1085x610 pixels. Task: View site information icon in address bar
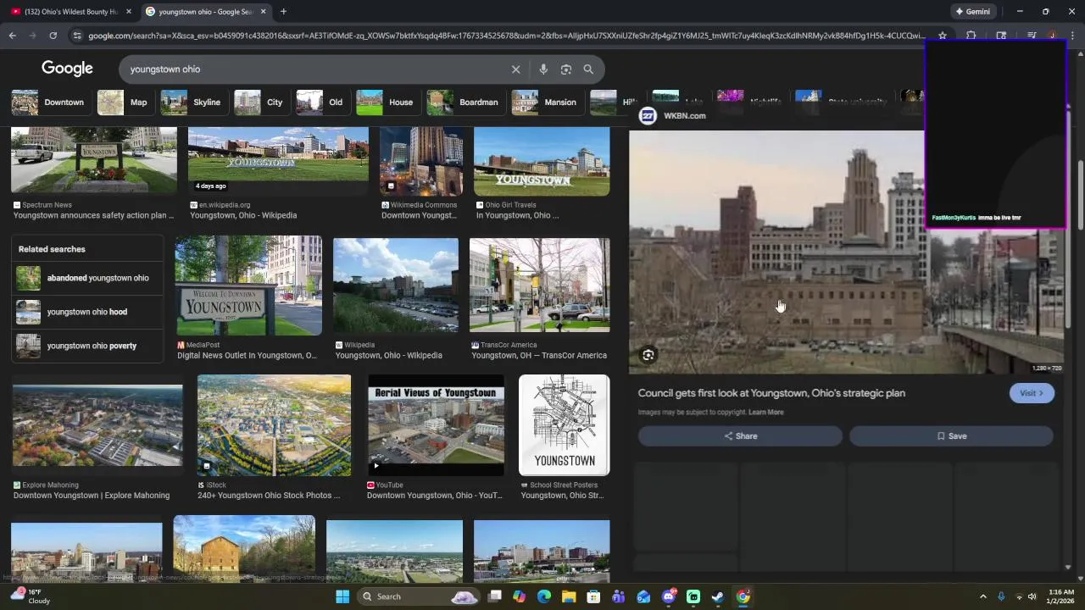(x=77, y=36)
